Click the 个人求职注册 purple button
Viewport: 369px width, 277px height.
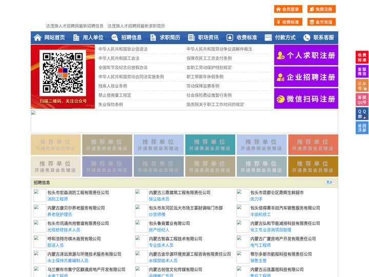coord(306,55)
